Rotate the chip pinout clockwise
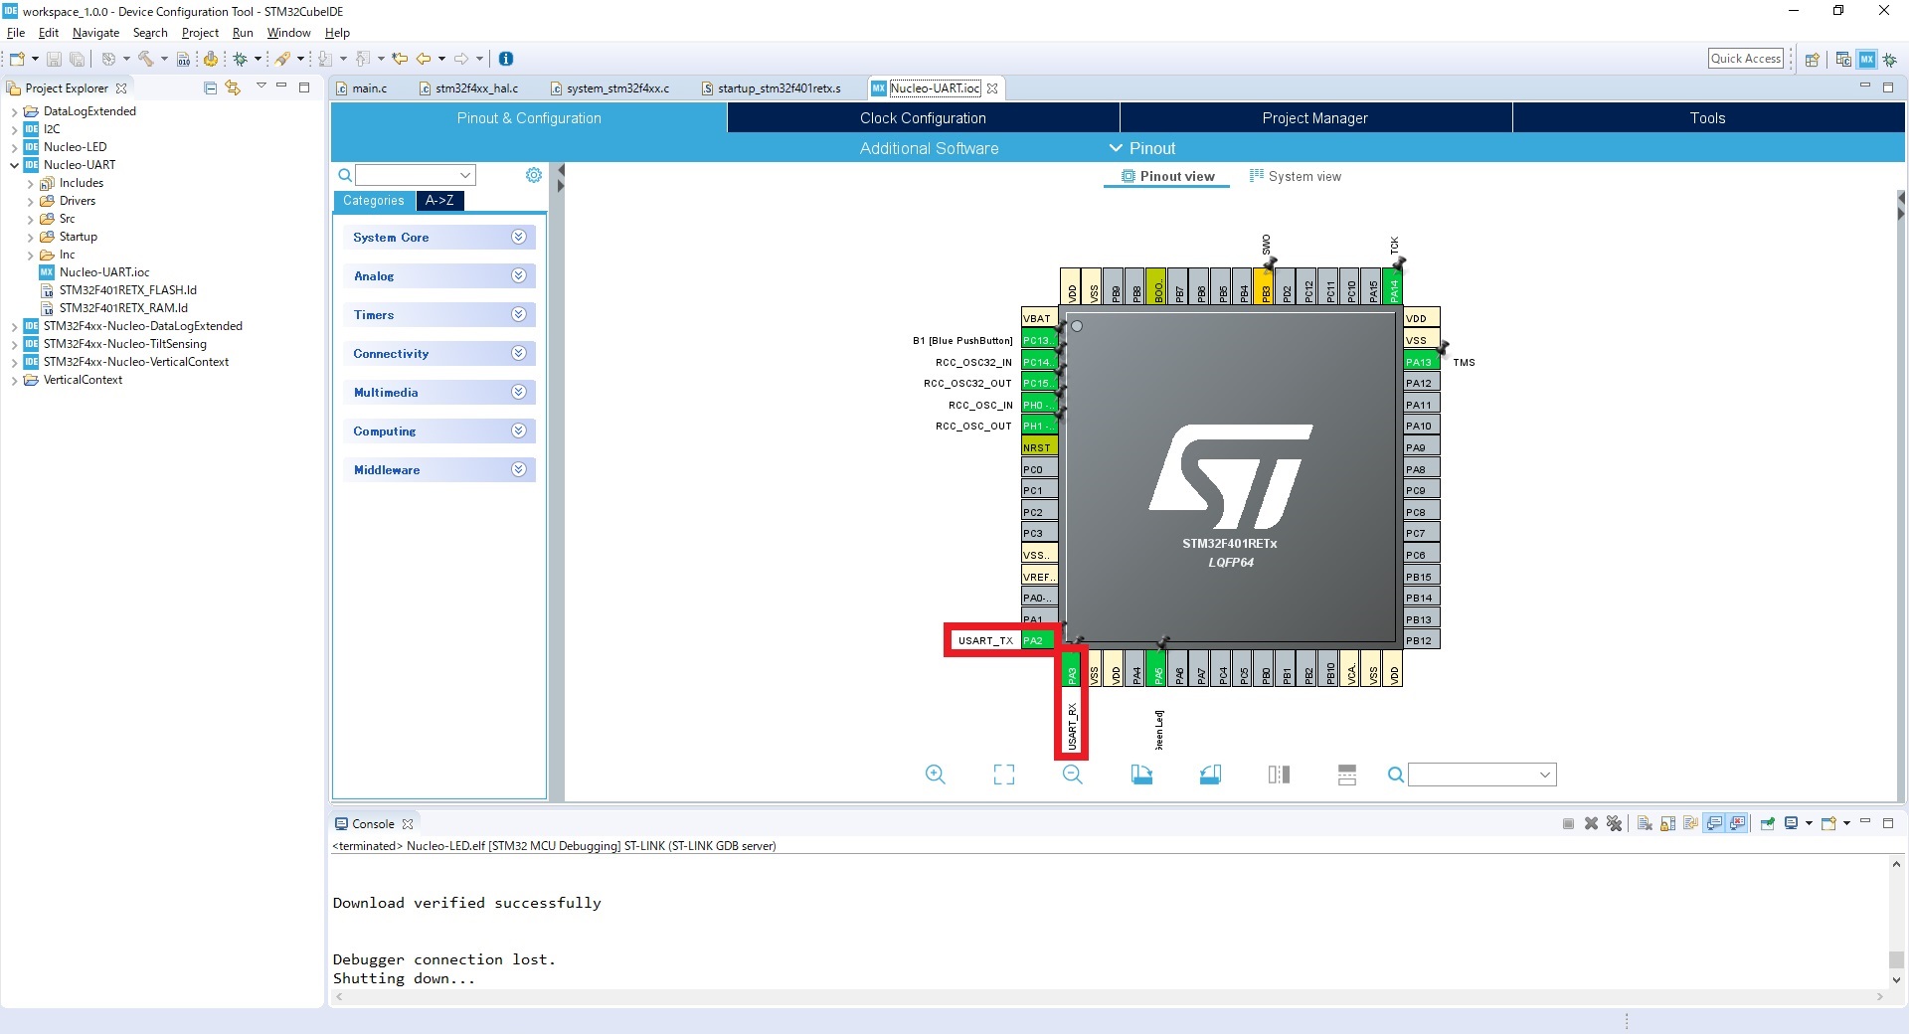 1141,775
